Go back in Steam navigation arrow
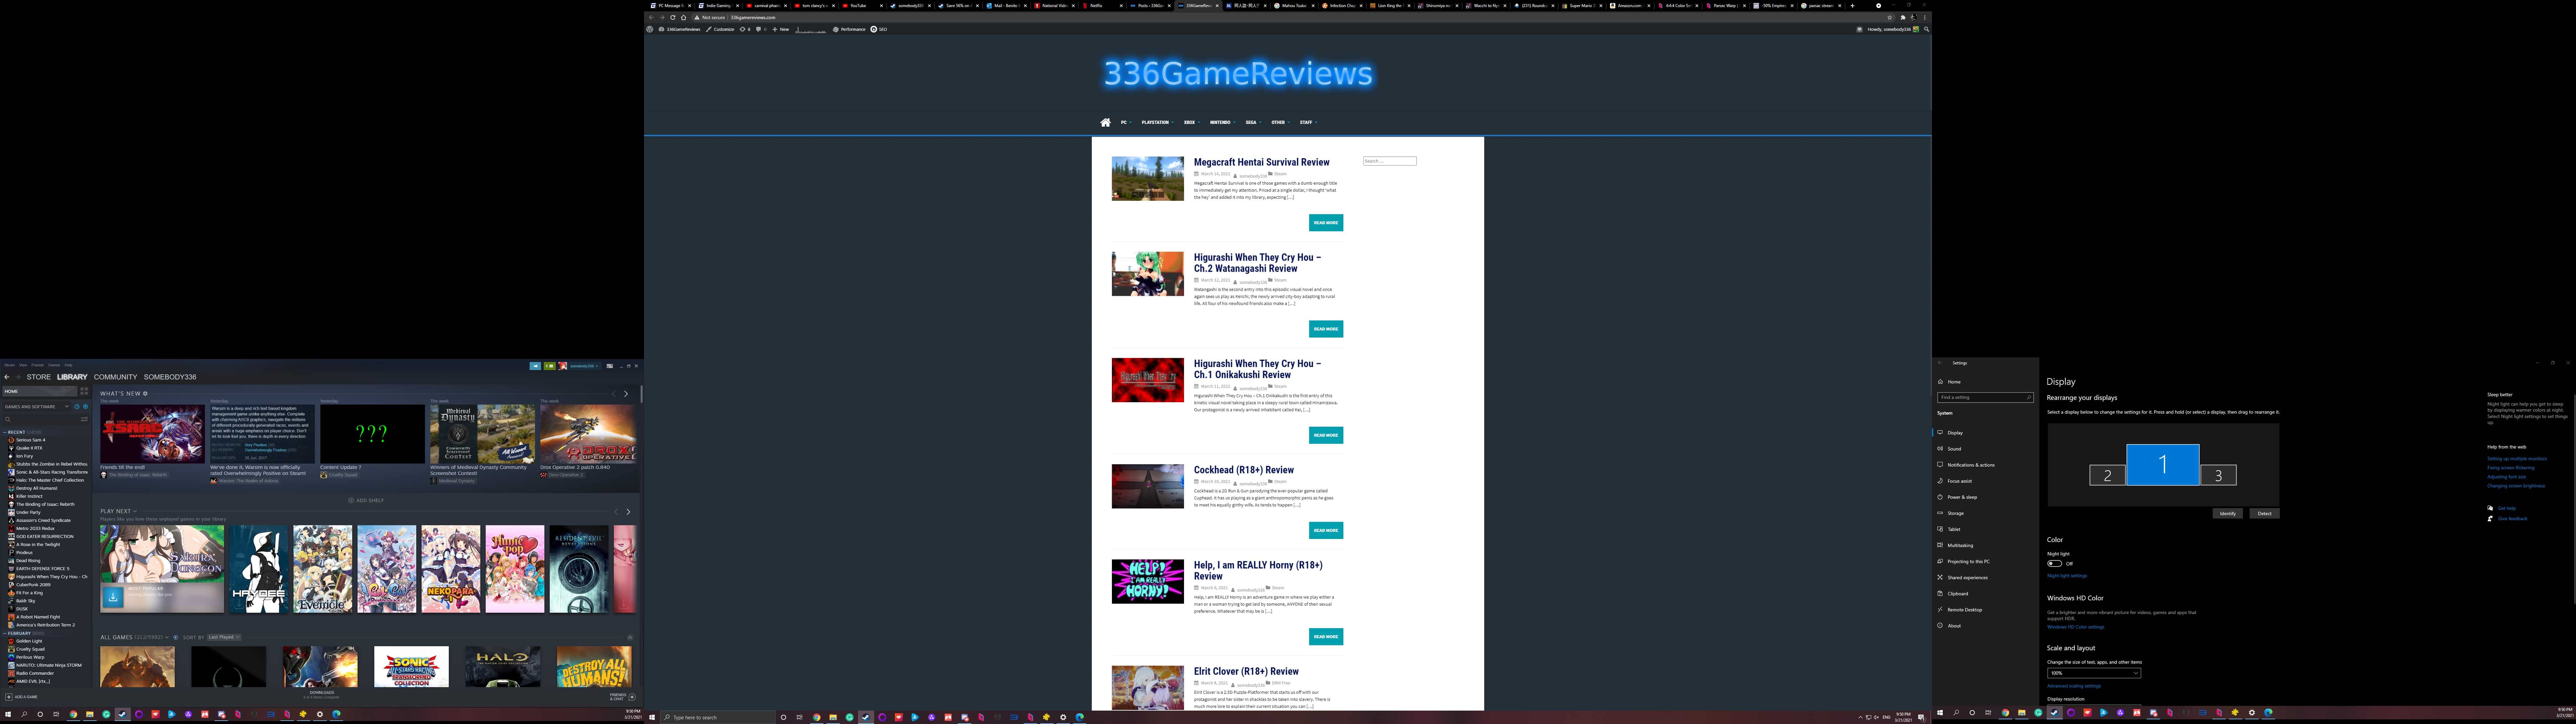Viewport: 2576px width, 724px height. tap(7, 377)
